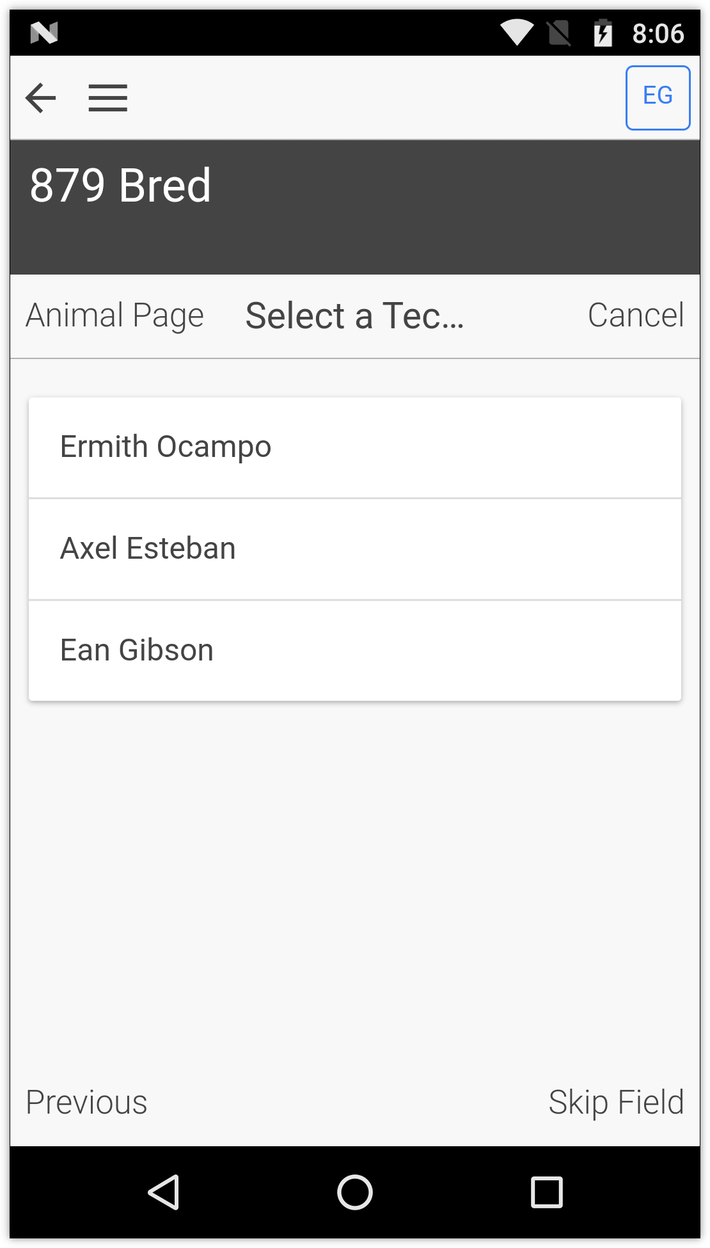
Task: Tap the 8:06 clock
Action: [658, 33]
